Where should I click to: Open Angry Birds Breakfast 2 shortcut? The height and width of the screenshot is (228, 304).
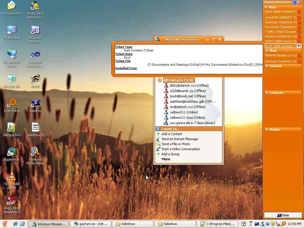click(36, 10)
